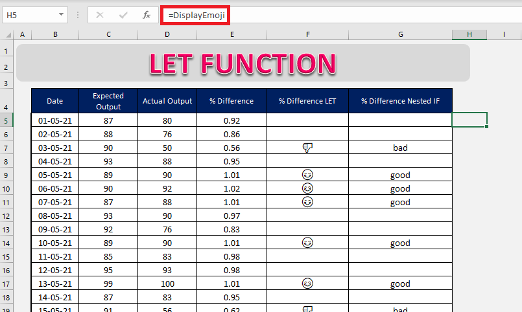Select the % Difference LET header cell
The image size is (522, 312).
tap(307, 101)
